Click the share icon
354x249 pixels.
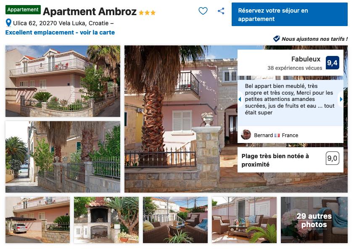click(x=221, y=11)
